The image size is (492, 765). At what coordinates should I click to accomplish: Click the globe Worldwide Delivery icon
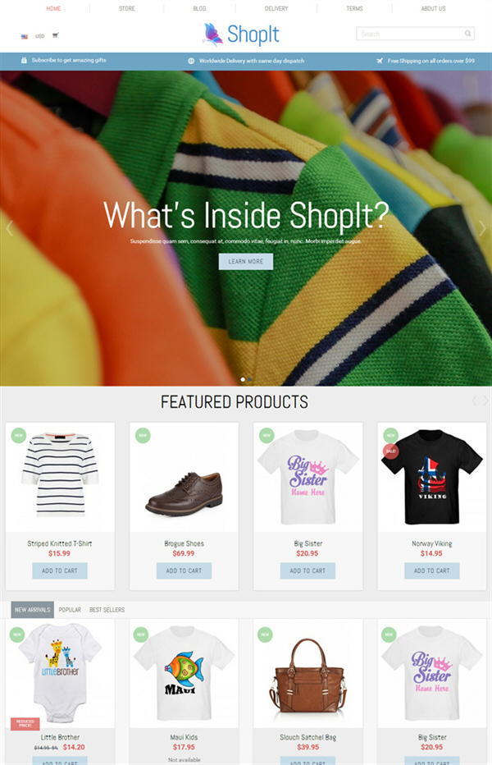tap(191, 61)
